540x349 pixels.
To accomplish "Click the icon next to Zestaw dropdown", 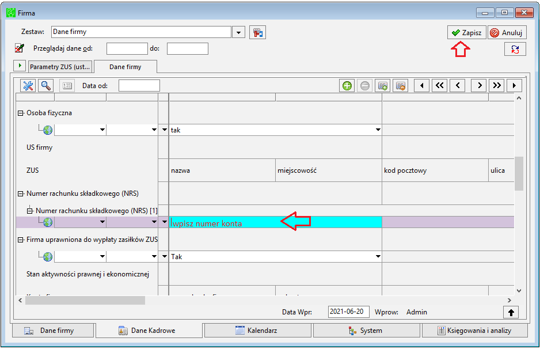I will pos(257,32).
